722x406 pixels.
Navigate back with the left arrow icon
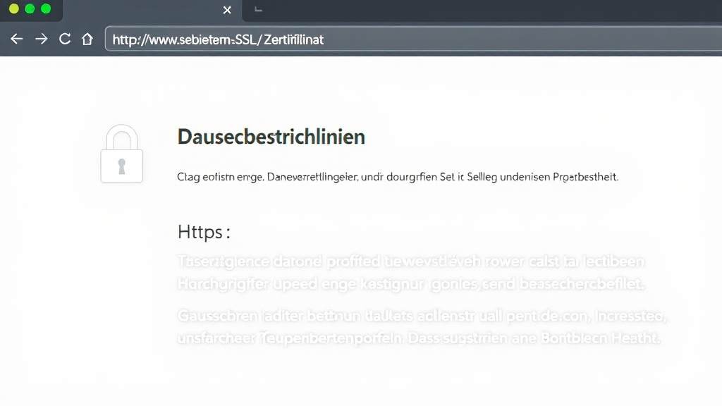pyautogui.click(x=16, y=39)
